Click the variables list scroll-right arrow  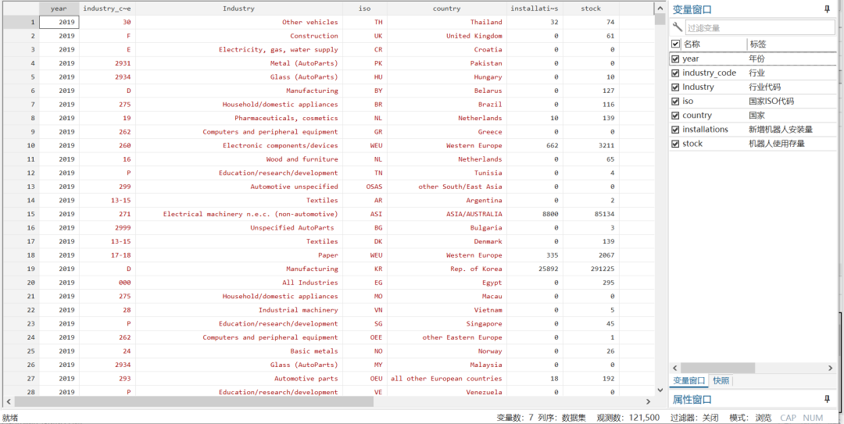click(831, 368)
